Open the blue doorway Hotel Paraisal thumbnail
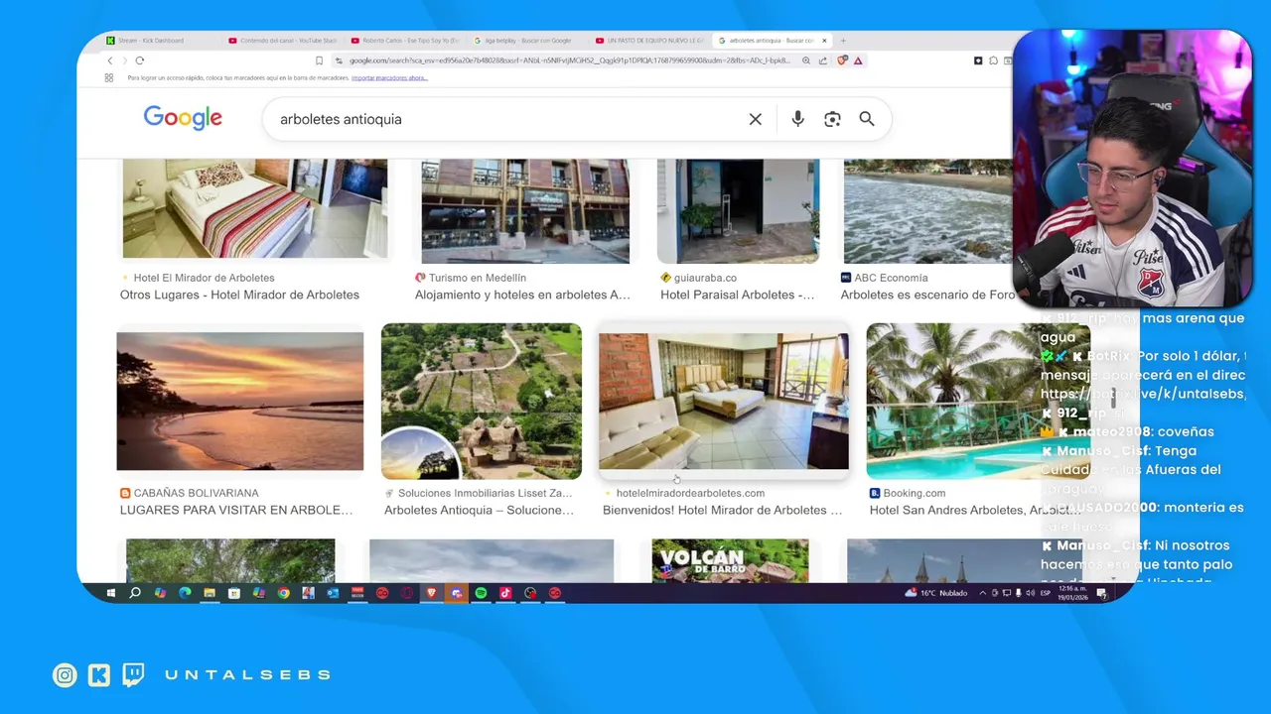The width and height of the screenshot is (1271, 714). 738,210
